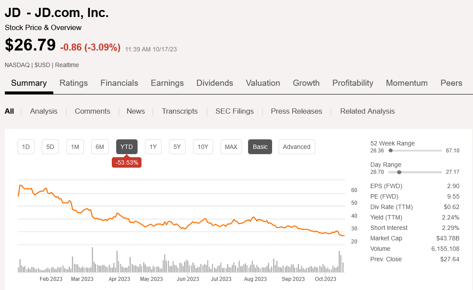This screenshot has height=290, width=473.
Task: Click the Market Cap value $43.78B
Action: [448, 238]
